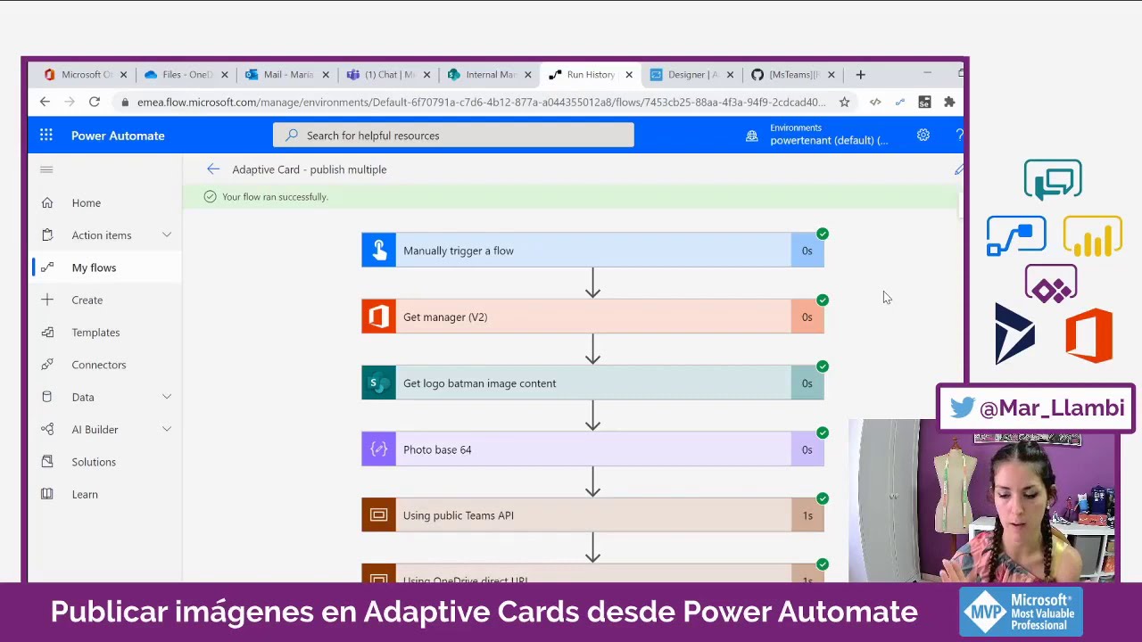Screen dimensions: 1142x642
Task: Expand the Data submenu chevron
Action: pyautogui.click(x=167, y=397)
